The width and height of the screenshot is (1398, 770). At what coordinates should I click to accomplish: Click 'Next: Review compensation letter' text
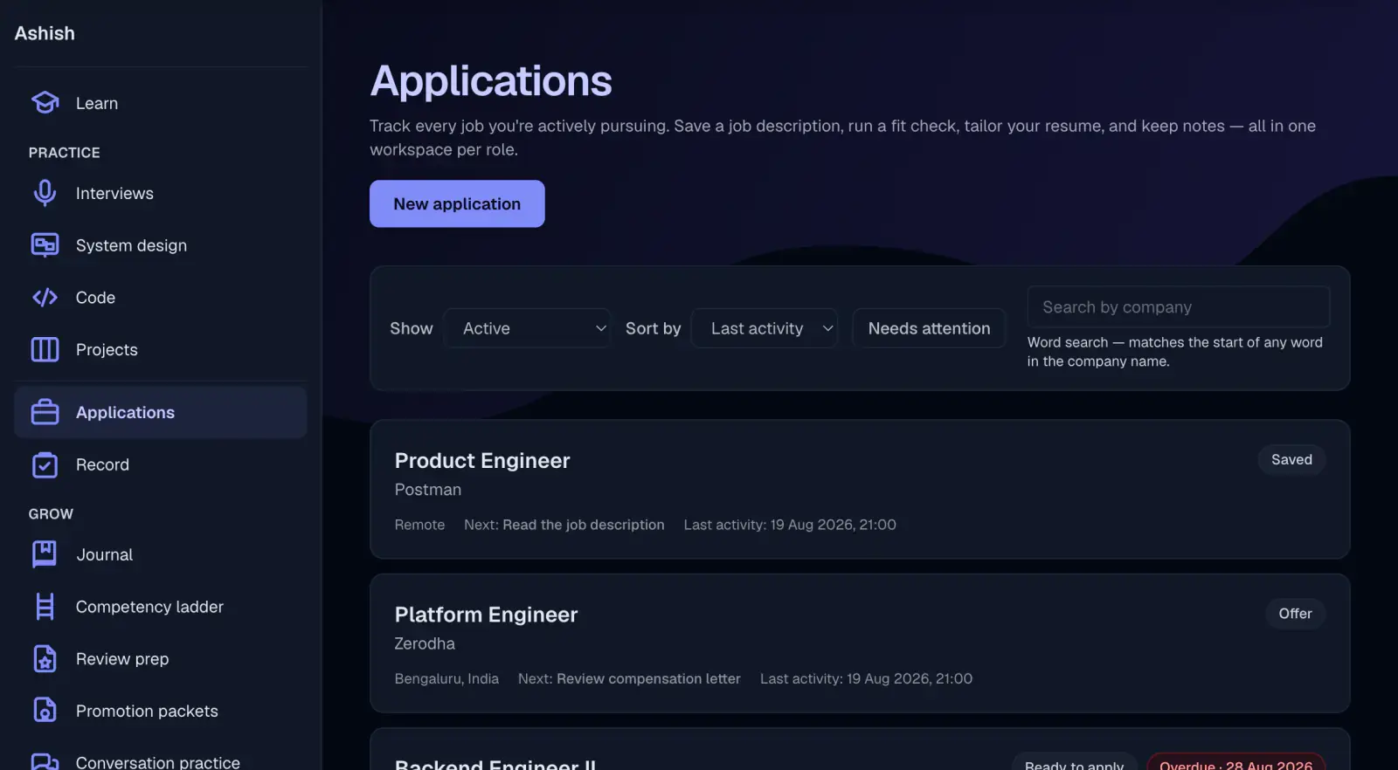tap(629, 678)
